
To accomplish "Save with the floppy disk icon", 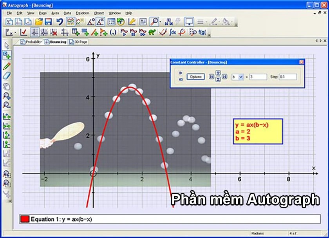I will 48,22.
